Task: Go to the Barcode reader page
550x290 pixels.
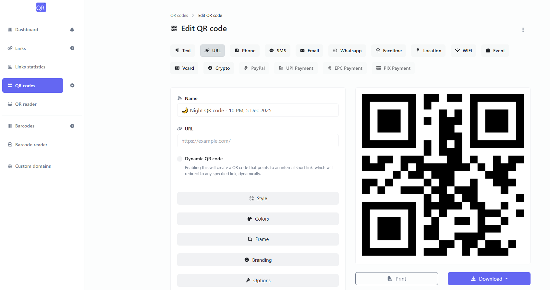Action: (x=31, y=145)
